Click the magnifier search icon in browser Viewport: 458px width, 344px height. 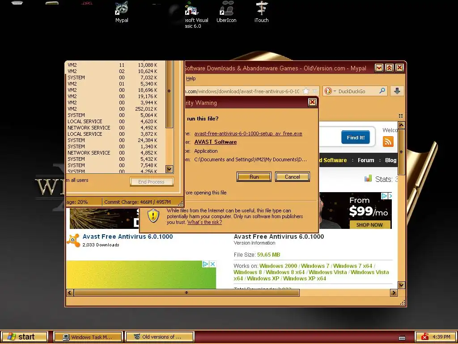(x=382, y=90)
